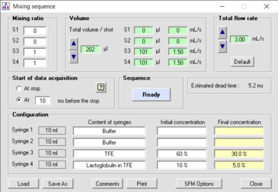
Task: Click Save As button
Action: [58, 184]
